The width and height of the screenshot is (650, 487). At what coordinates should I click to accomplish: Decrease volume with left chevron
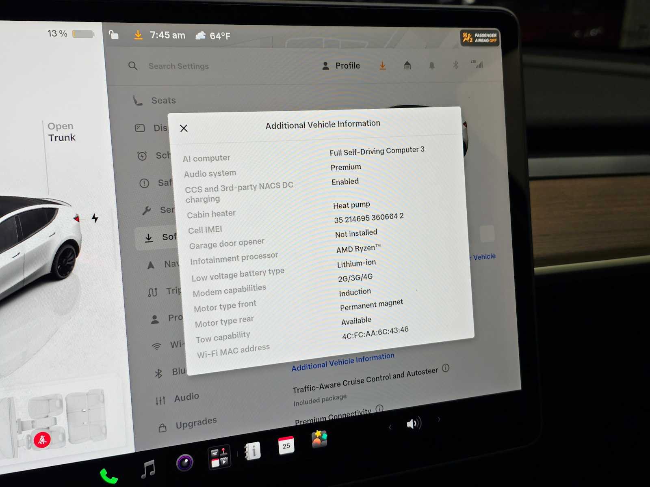[390, 427]
